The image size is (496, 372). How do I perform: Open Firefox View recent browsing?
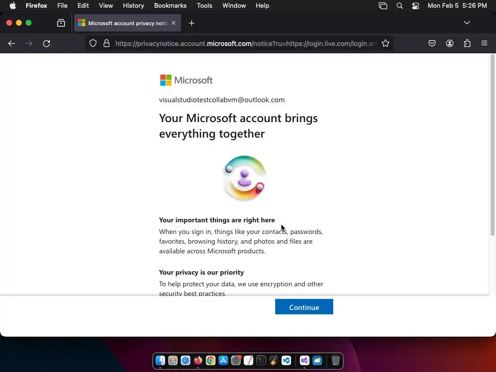(61, 23)
